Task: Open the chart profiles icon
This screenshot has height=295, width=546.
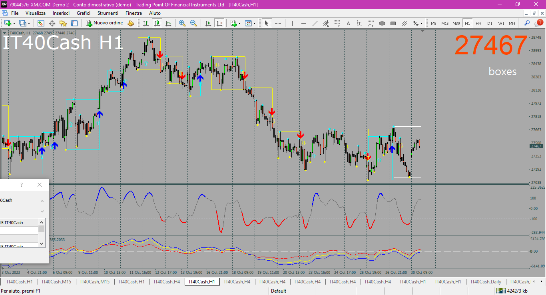Action: click(22, 23)
